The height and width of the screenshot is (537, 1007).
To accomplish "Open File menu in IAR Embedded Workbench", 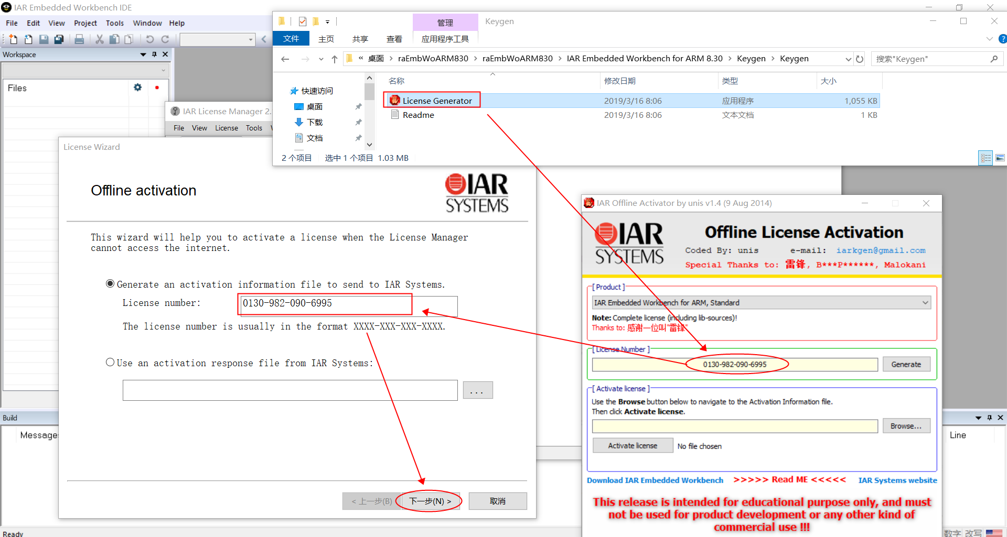I will click(12, 23).
